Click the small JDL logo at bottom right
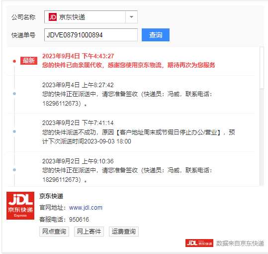The image size is (268, 254). [199, 243]
